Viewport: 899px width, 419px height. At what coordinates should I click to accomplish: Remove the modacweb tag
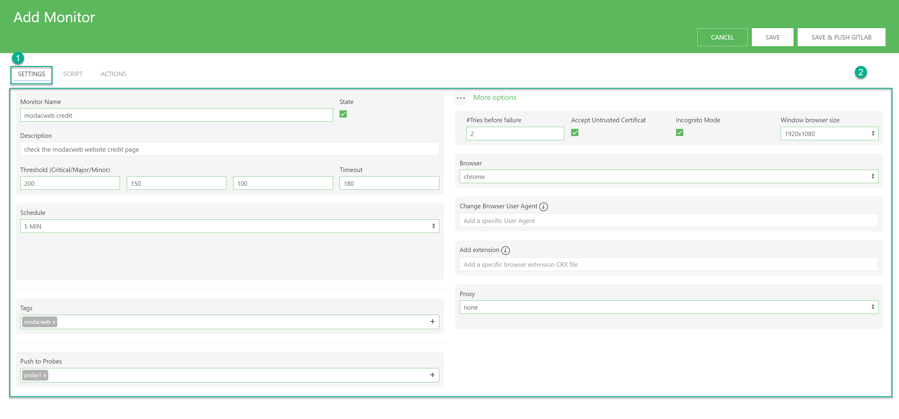(53, 322)
